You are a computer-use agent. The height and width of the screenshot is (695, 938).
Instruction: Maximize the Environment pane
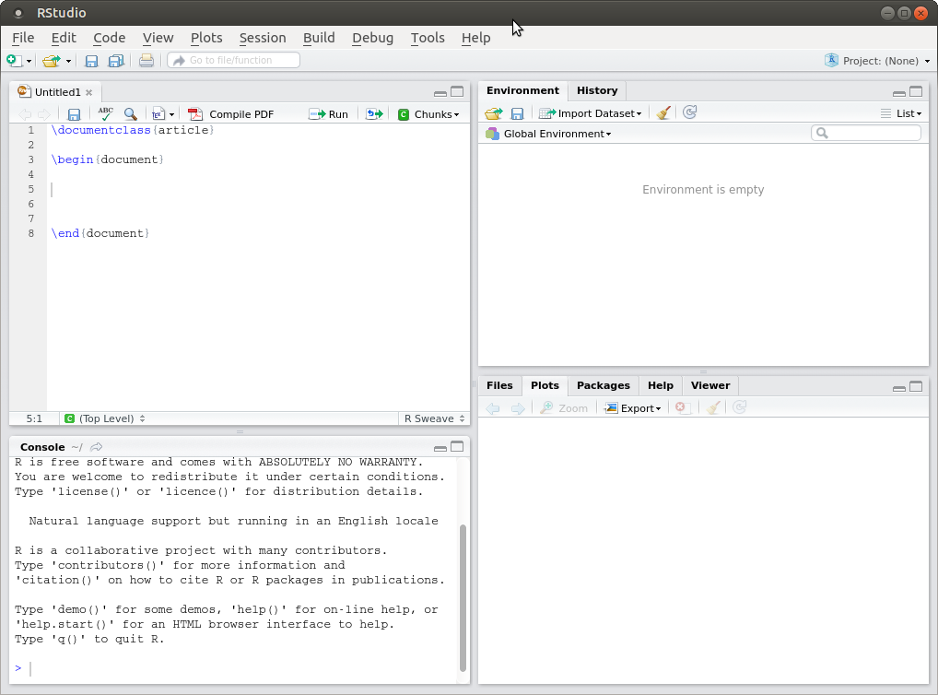tap(916, 91)
